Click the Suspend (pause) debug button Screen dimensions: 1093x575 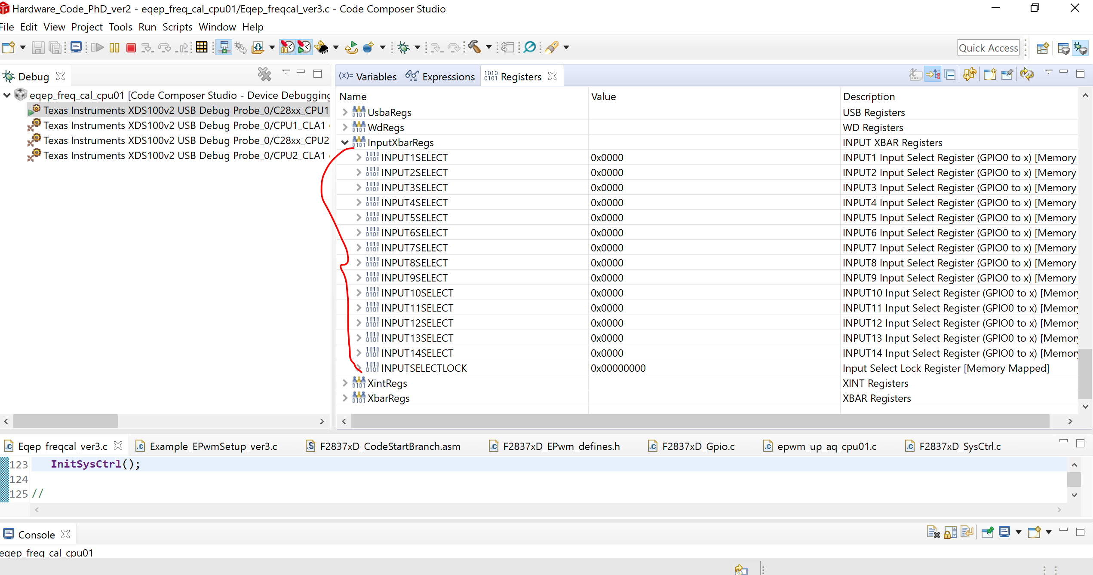(114, 47)
